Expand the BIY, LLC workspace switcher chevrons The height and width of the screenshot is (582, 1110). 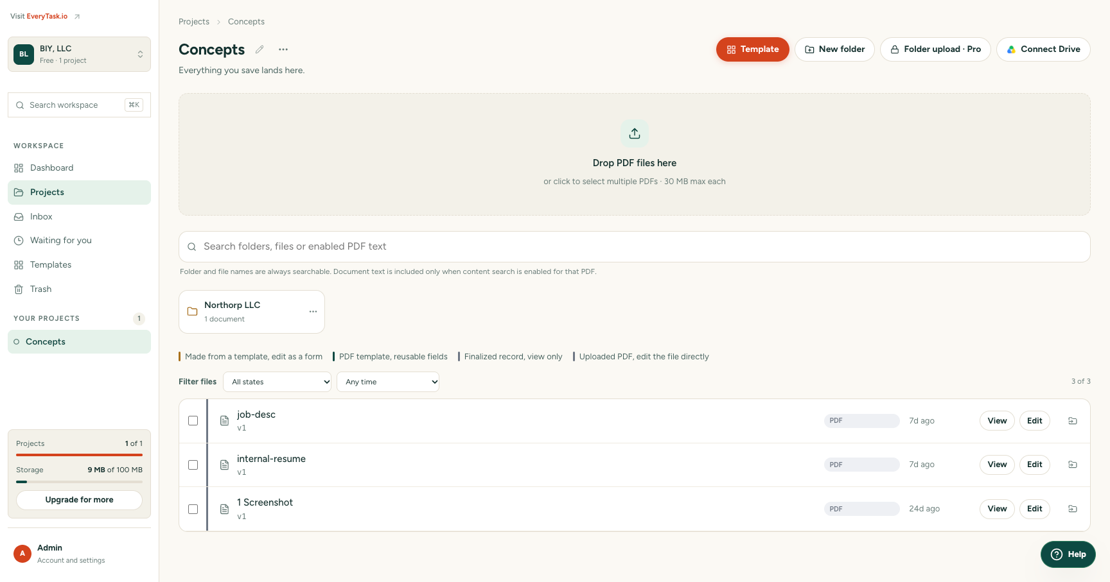141,55
